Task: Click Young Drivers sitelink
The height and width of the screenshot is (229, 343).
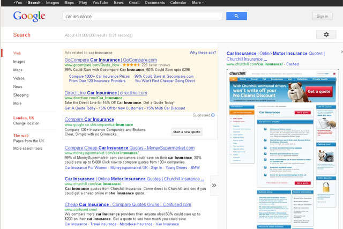Action: 176,167
